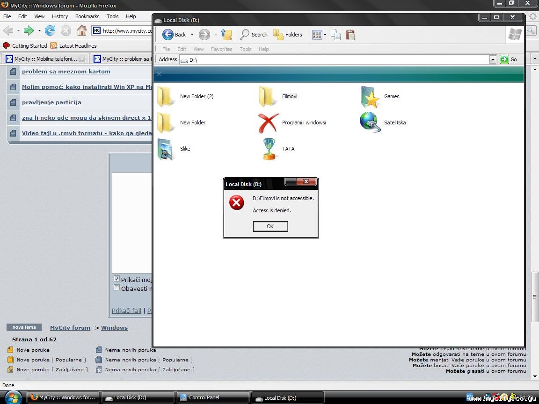Select the New Folder (2) folder

pos(185,96)
